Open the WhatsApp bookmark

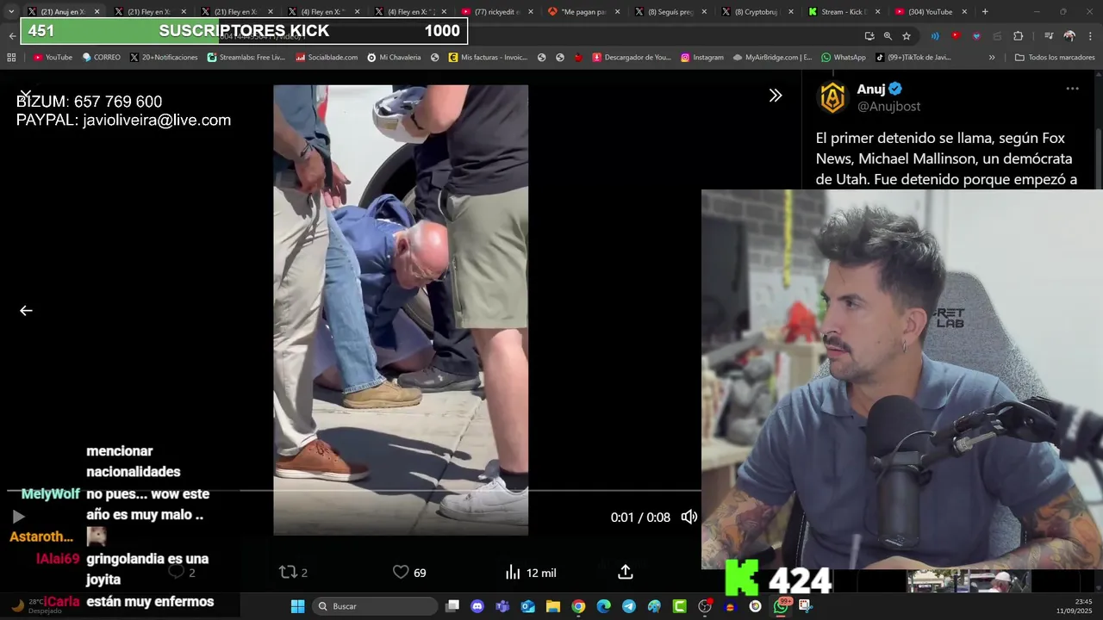coord(844,58)
